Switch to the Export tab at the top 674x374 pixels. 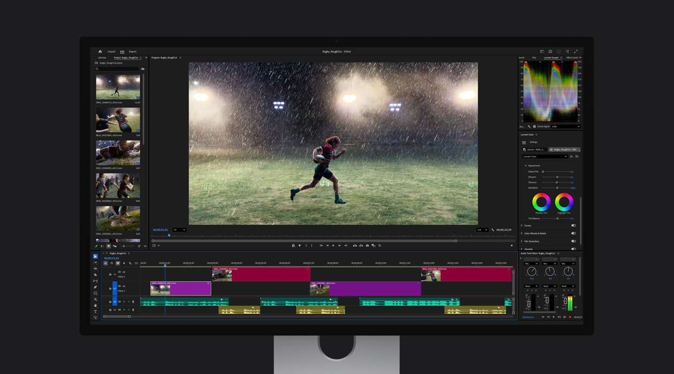pyautogui.click(x=132, y=51)
